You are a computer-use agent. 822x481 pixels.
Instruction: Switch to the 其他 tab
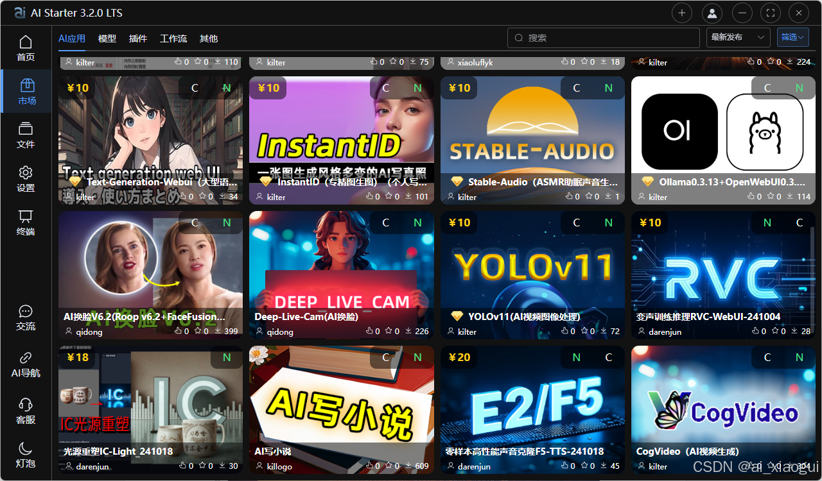[209, 38]
